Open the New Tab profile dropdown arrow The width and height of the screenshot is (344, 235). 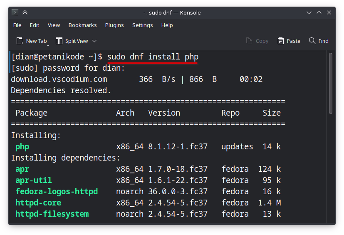coord(48,45)
